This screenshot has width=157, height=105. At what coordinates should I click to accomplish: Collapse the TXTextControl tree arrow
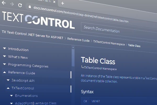point(8,88)
